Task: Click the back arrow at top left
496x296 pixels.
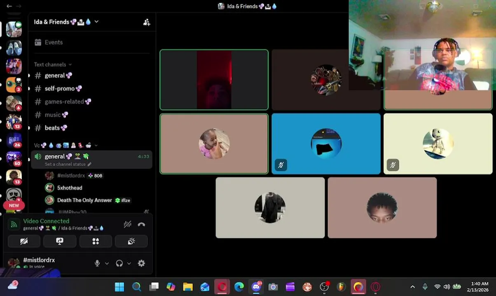Action: (9, 6)
